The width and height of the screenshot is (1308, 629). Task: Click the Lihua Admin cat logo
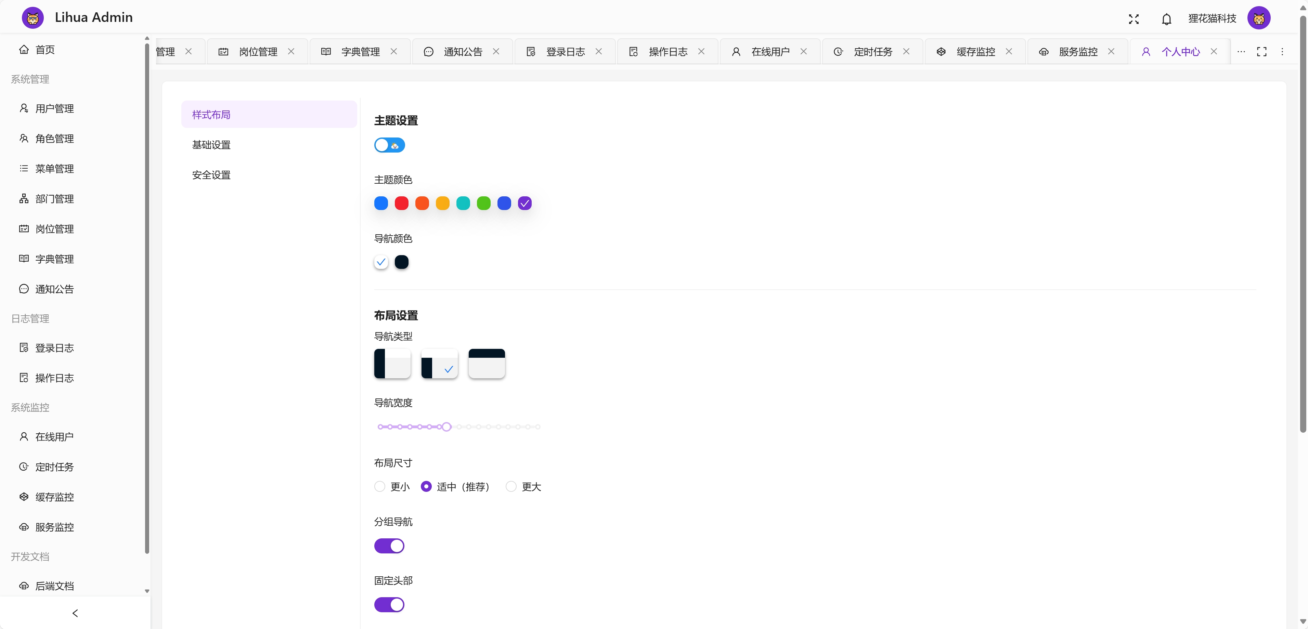click(x=33, y=18)
